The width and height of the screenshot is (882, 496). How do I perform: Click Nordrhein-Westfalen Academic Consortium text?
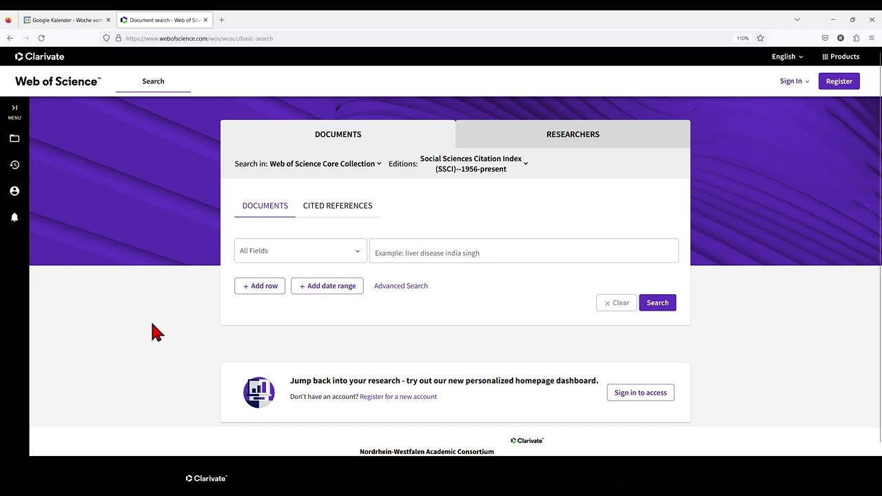tap(427, 452)
